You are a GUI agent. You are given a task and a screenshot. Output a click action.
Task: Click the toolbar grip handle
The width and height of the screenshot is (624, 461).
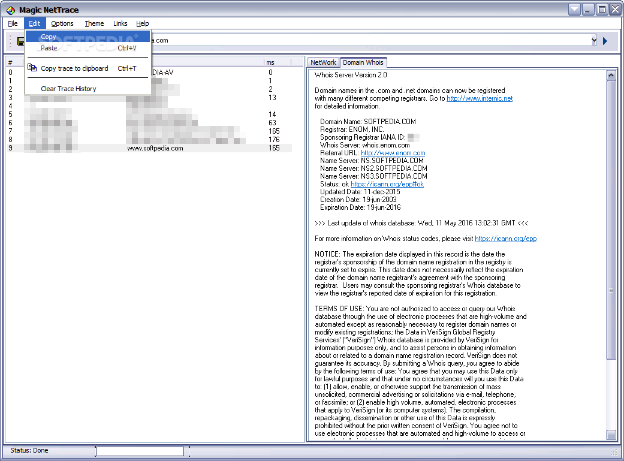click(10, 41)
